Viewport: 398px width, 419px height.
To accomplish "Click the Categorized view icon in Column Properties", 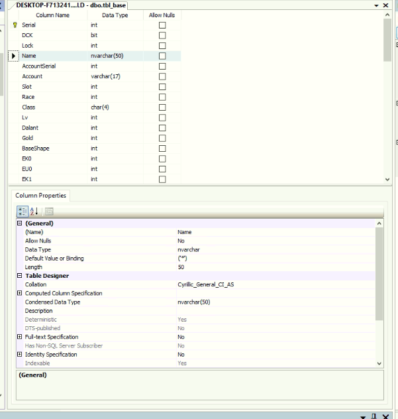I will [22, 211].
